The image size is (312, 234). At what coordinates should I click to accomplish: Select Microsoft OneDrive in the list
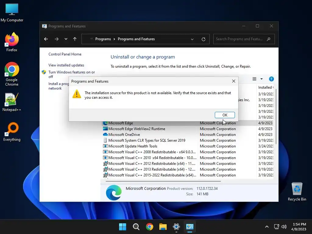point(187,134)
